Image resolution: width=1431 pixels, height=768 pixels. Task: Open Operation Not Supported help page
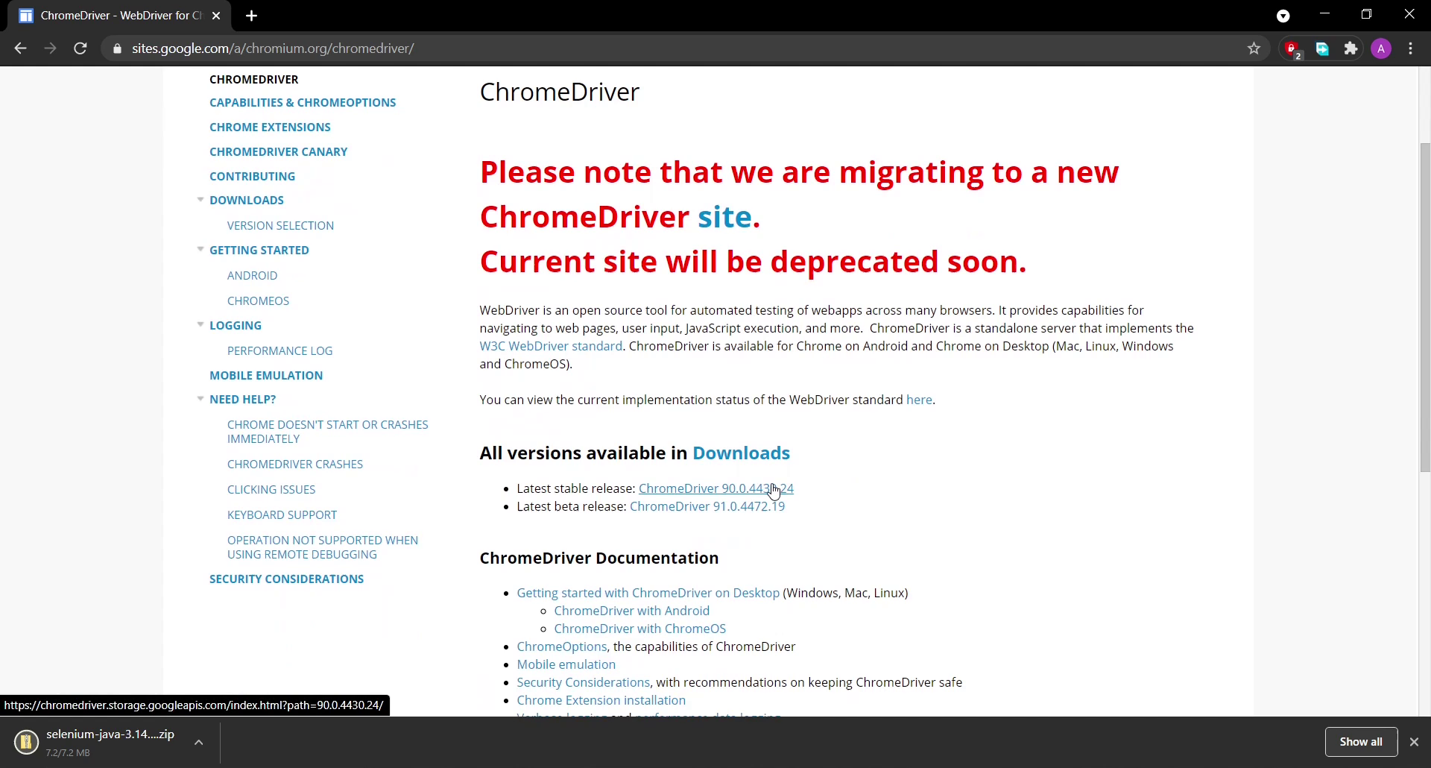(x=323, y=547)
